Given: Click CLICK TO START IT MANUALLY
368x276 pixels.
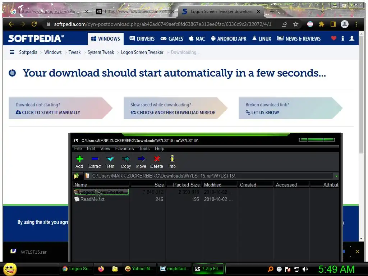Looking at the screenshot, I should 48,112.
